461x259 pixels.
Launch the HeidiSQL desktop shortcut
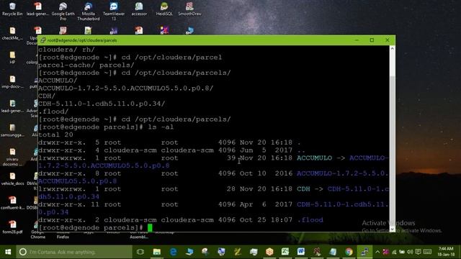[x=164, y=9]
